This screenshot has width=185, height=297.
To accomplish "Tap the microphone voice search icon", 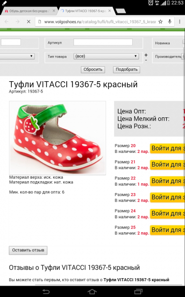I will click(x=170, y=22).
